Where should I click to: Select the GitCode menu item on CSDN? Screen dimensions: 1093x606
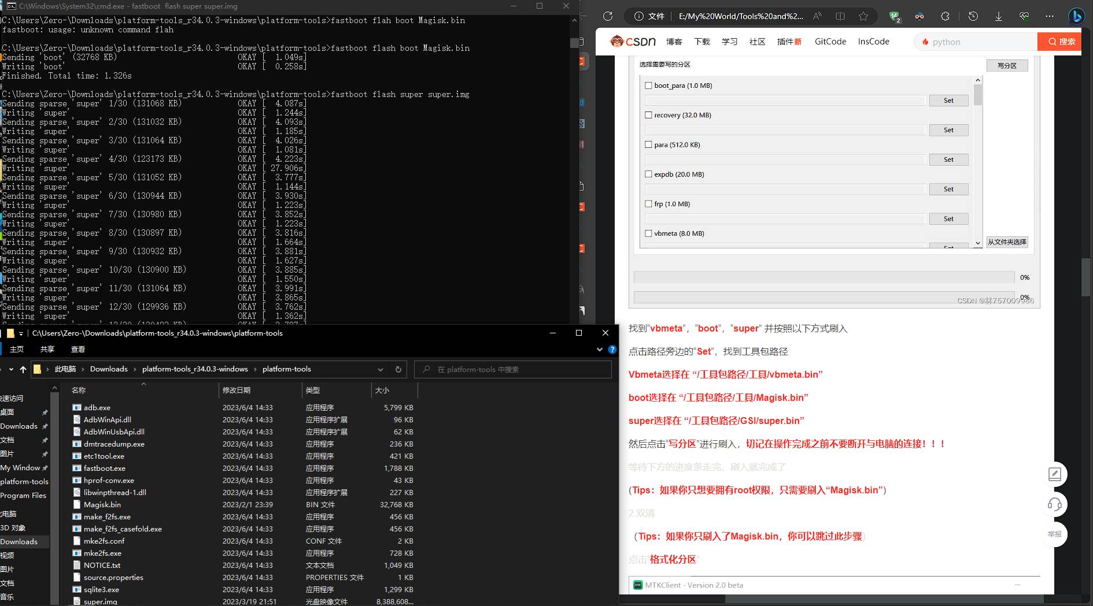[x=830, y=42]
